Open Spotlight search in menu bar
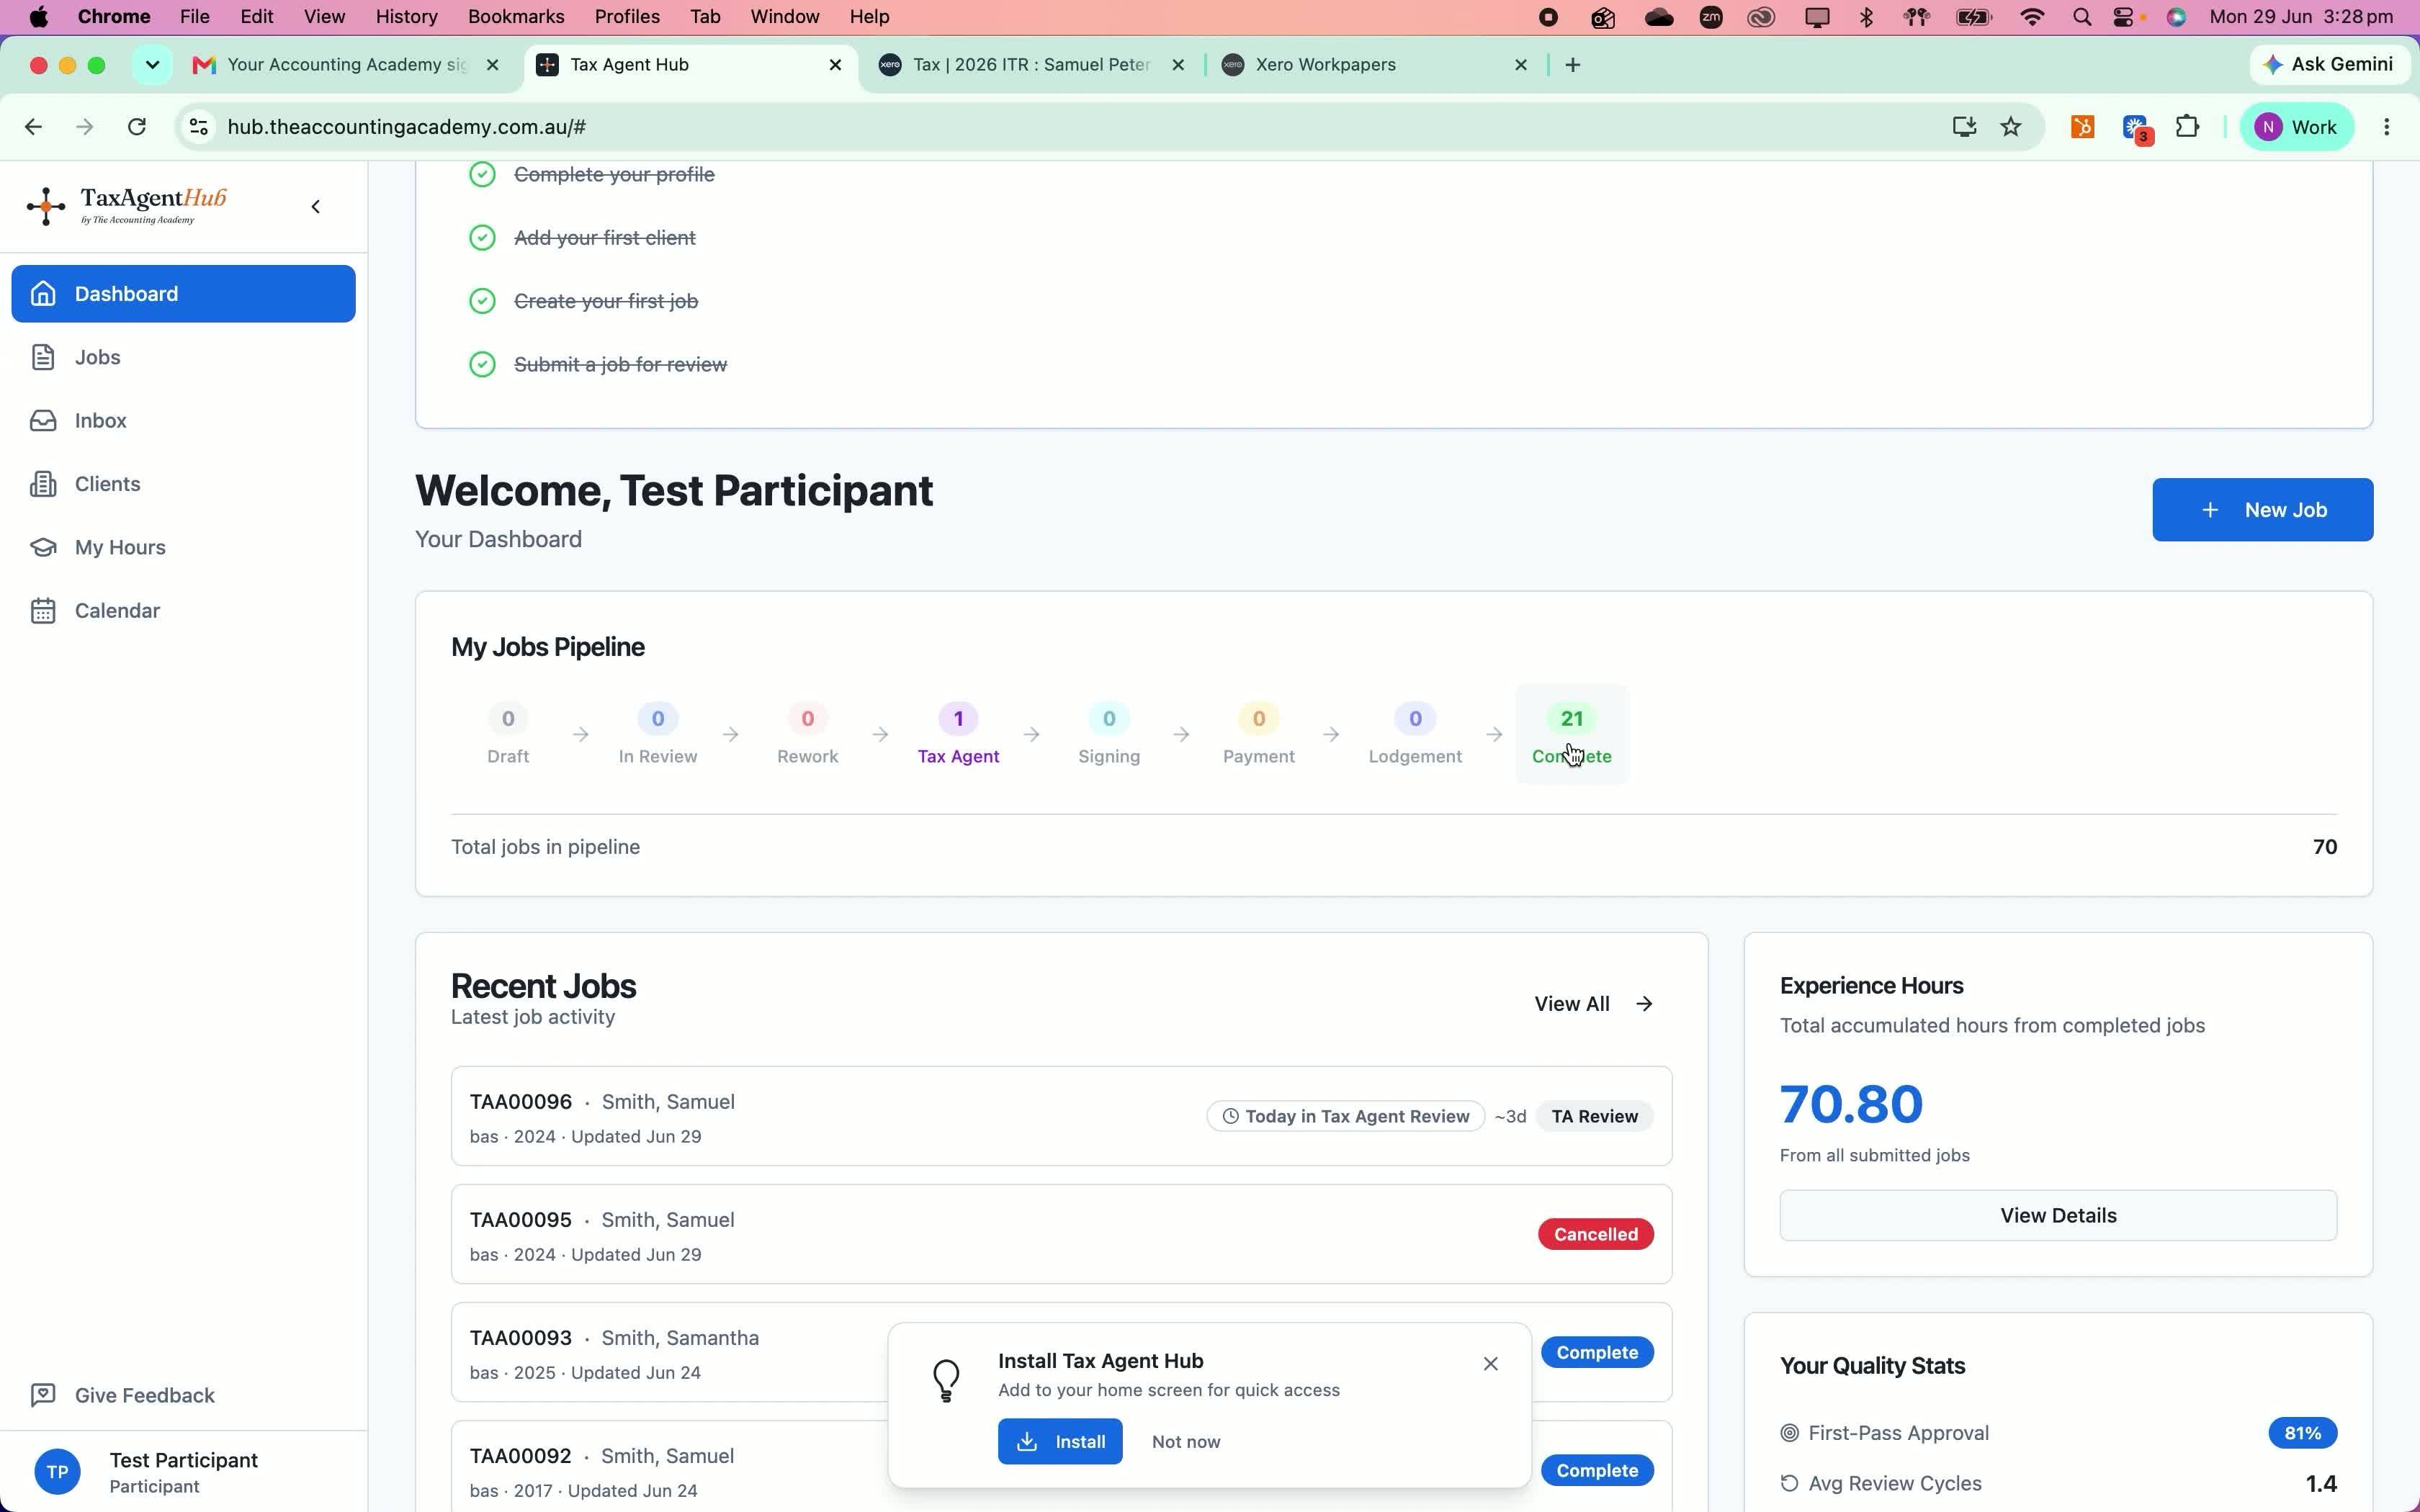Viewport: 2420px width, 1512px height. tap(2082, 17)
